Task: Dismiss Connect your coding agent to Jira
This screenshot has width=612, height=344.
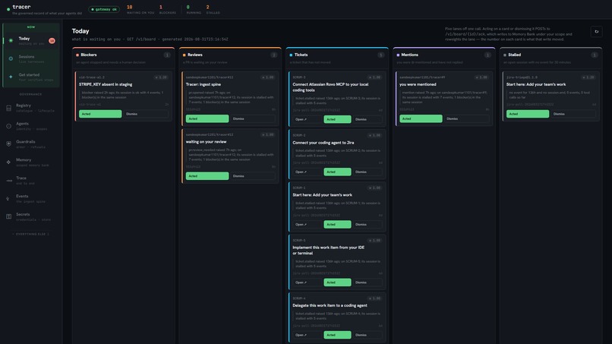Action: (x=368, y=172)
